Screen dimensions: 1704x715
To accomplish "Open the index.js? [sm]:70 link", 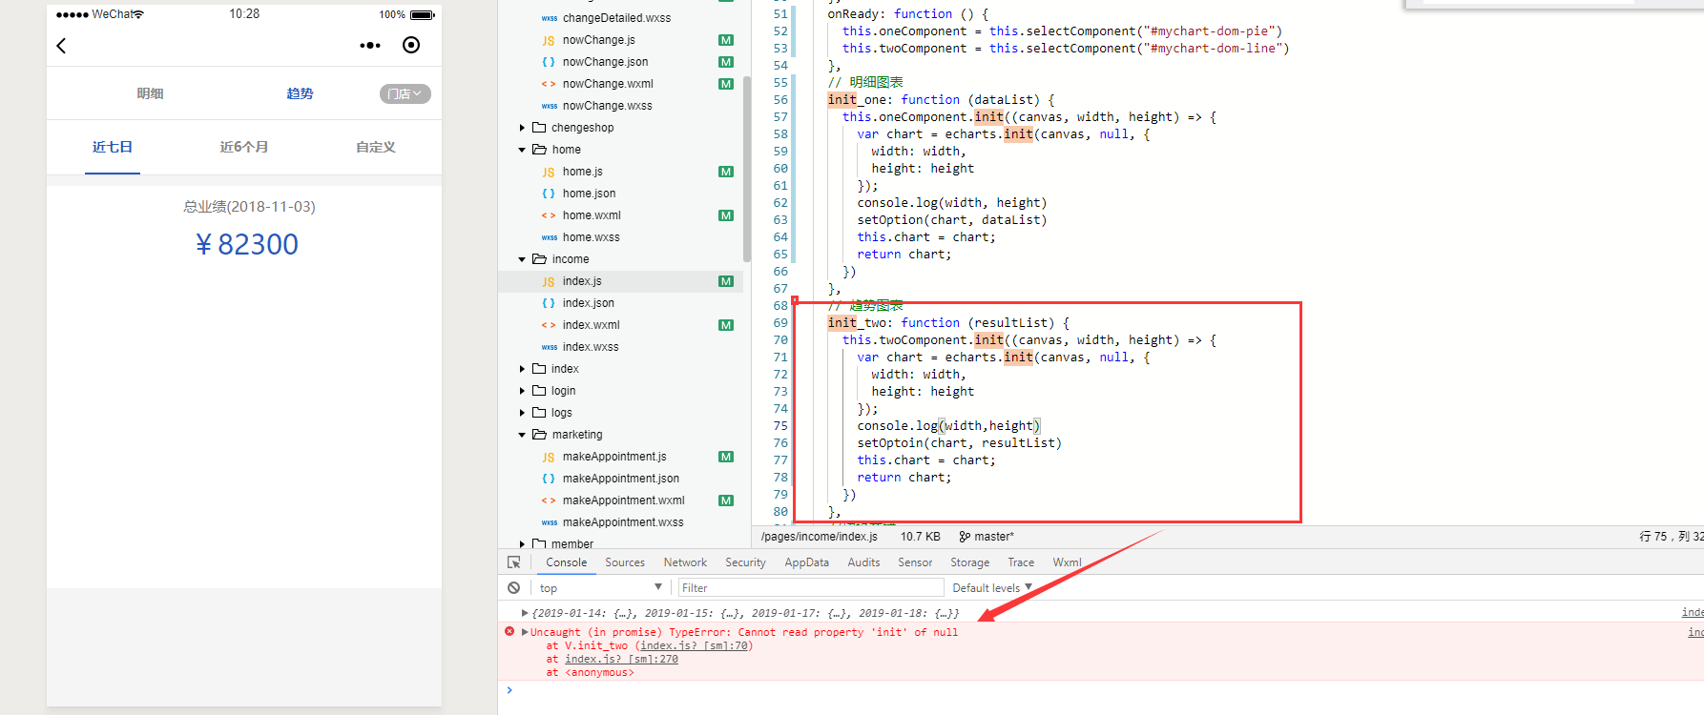I will (x=694, y=645).
